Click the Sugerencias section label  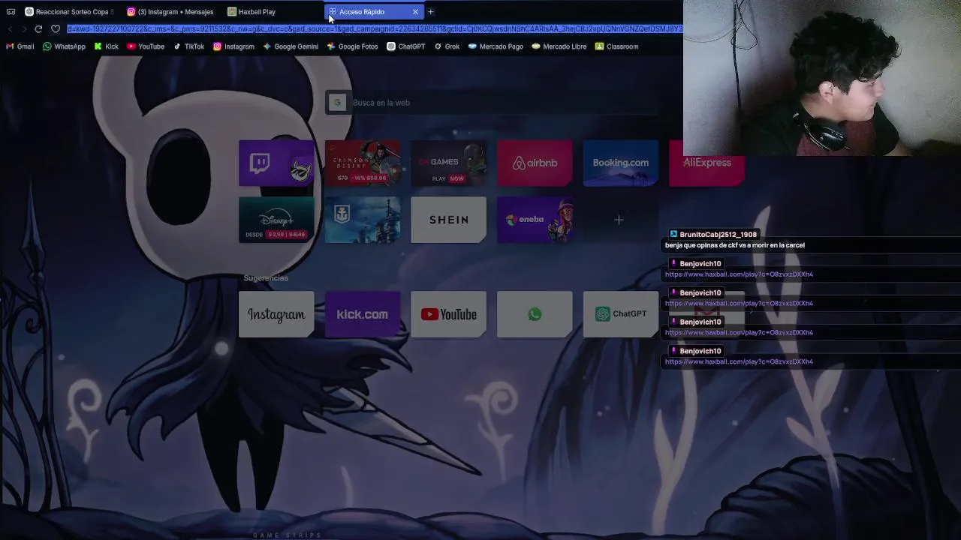click(266, 278)
